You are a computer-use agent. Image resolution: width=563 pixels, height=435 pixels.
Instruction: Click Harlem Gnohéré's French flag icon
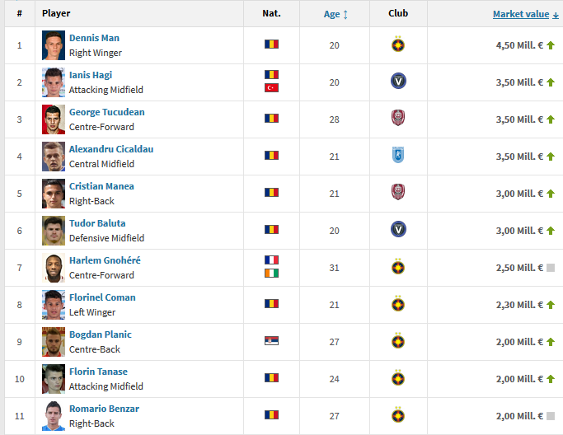click(271, 260)
